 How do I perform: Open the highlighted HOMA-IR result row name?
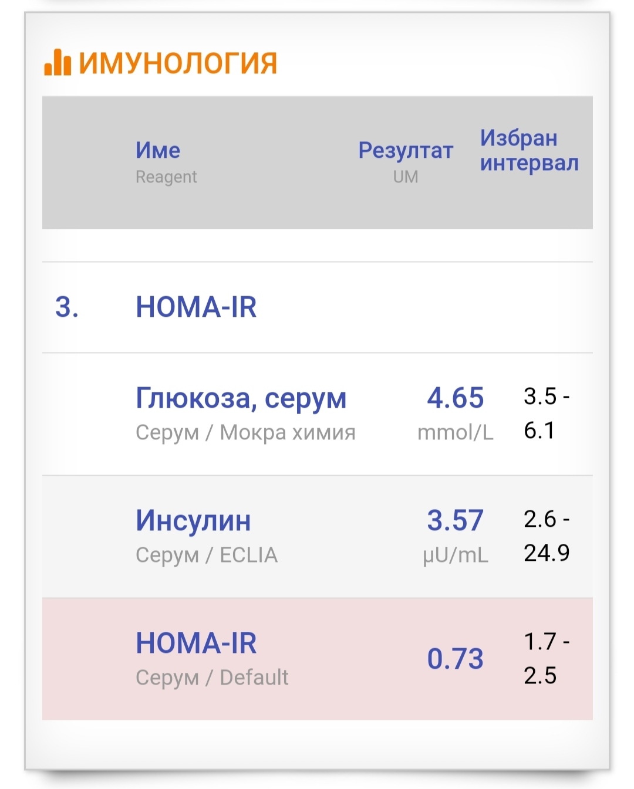pos(196,643)
